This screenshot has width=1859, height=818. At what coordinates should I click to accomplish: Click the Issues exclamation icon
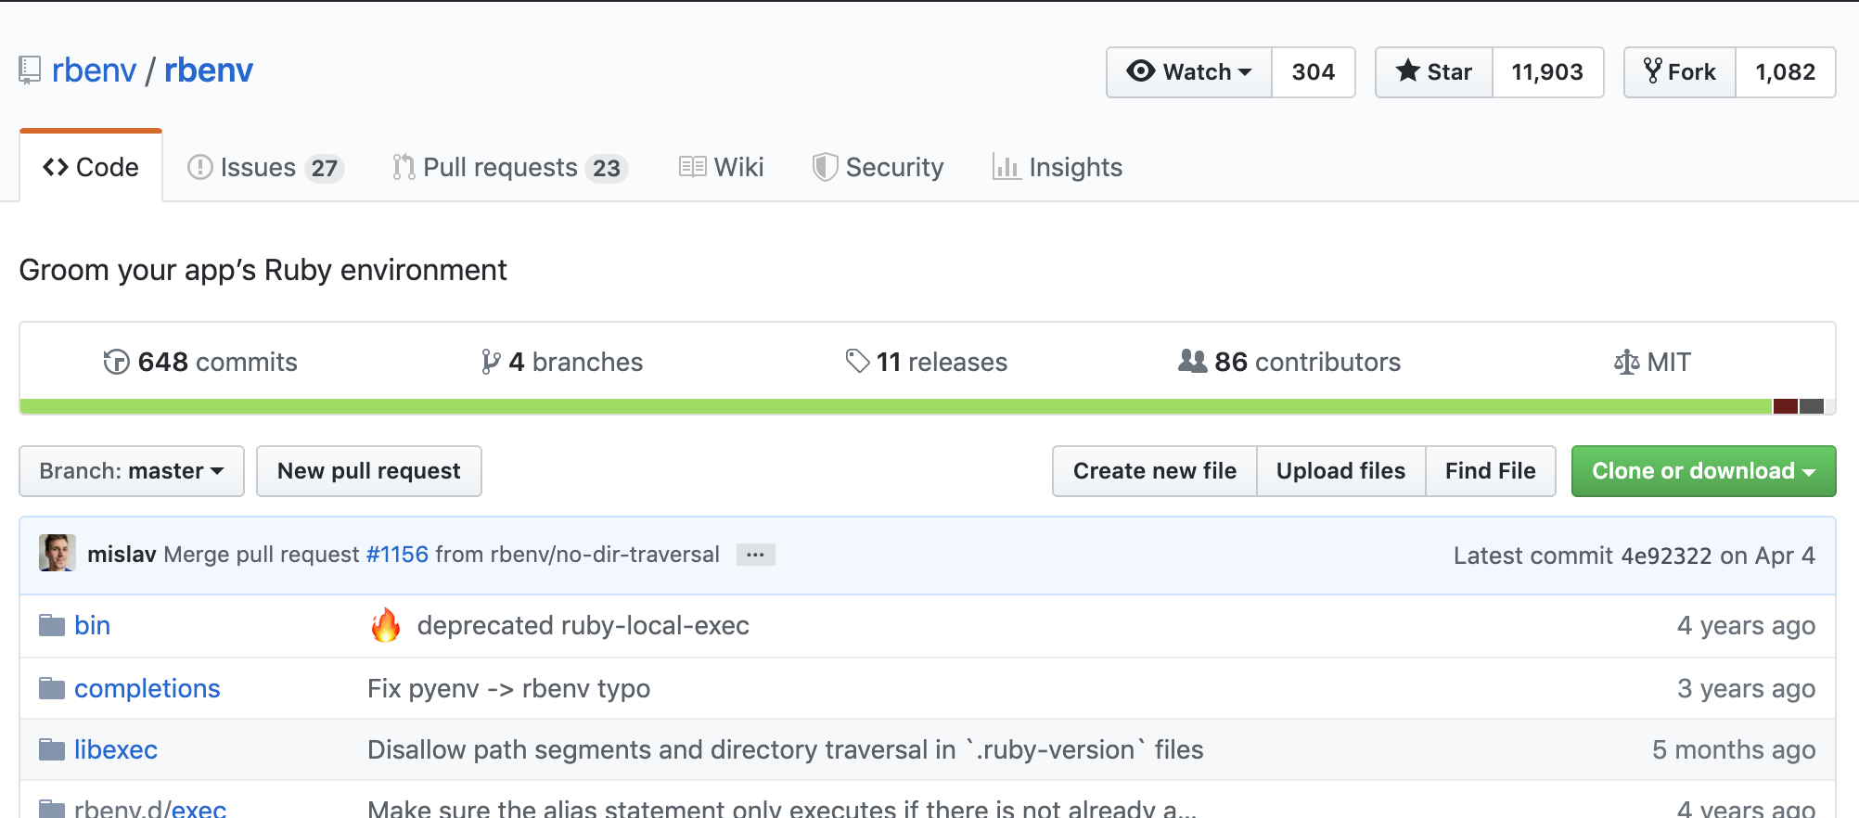199,167
